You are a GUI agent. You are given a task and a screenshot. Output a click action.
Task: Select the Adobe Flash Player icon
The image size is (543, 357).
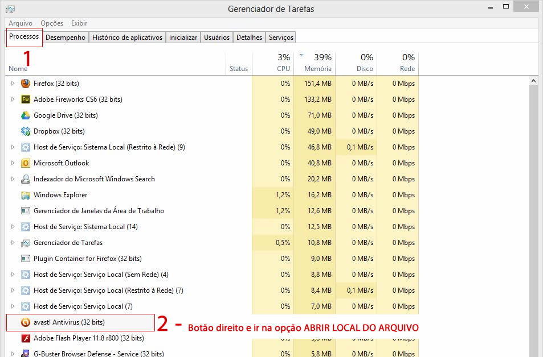[x=25, y=338]
